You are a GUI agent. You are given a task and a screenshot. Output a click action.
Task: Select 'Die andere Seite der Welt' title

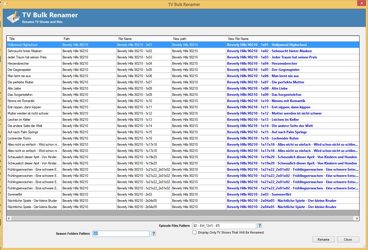34,126
